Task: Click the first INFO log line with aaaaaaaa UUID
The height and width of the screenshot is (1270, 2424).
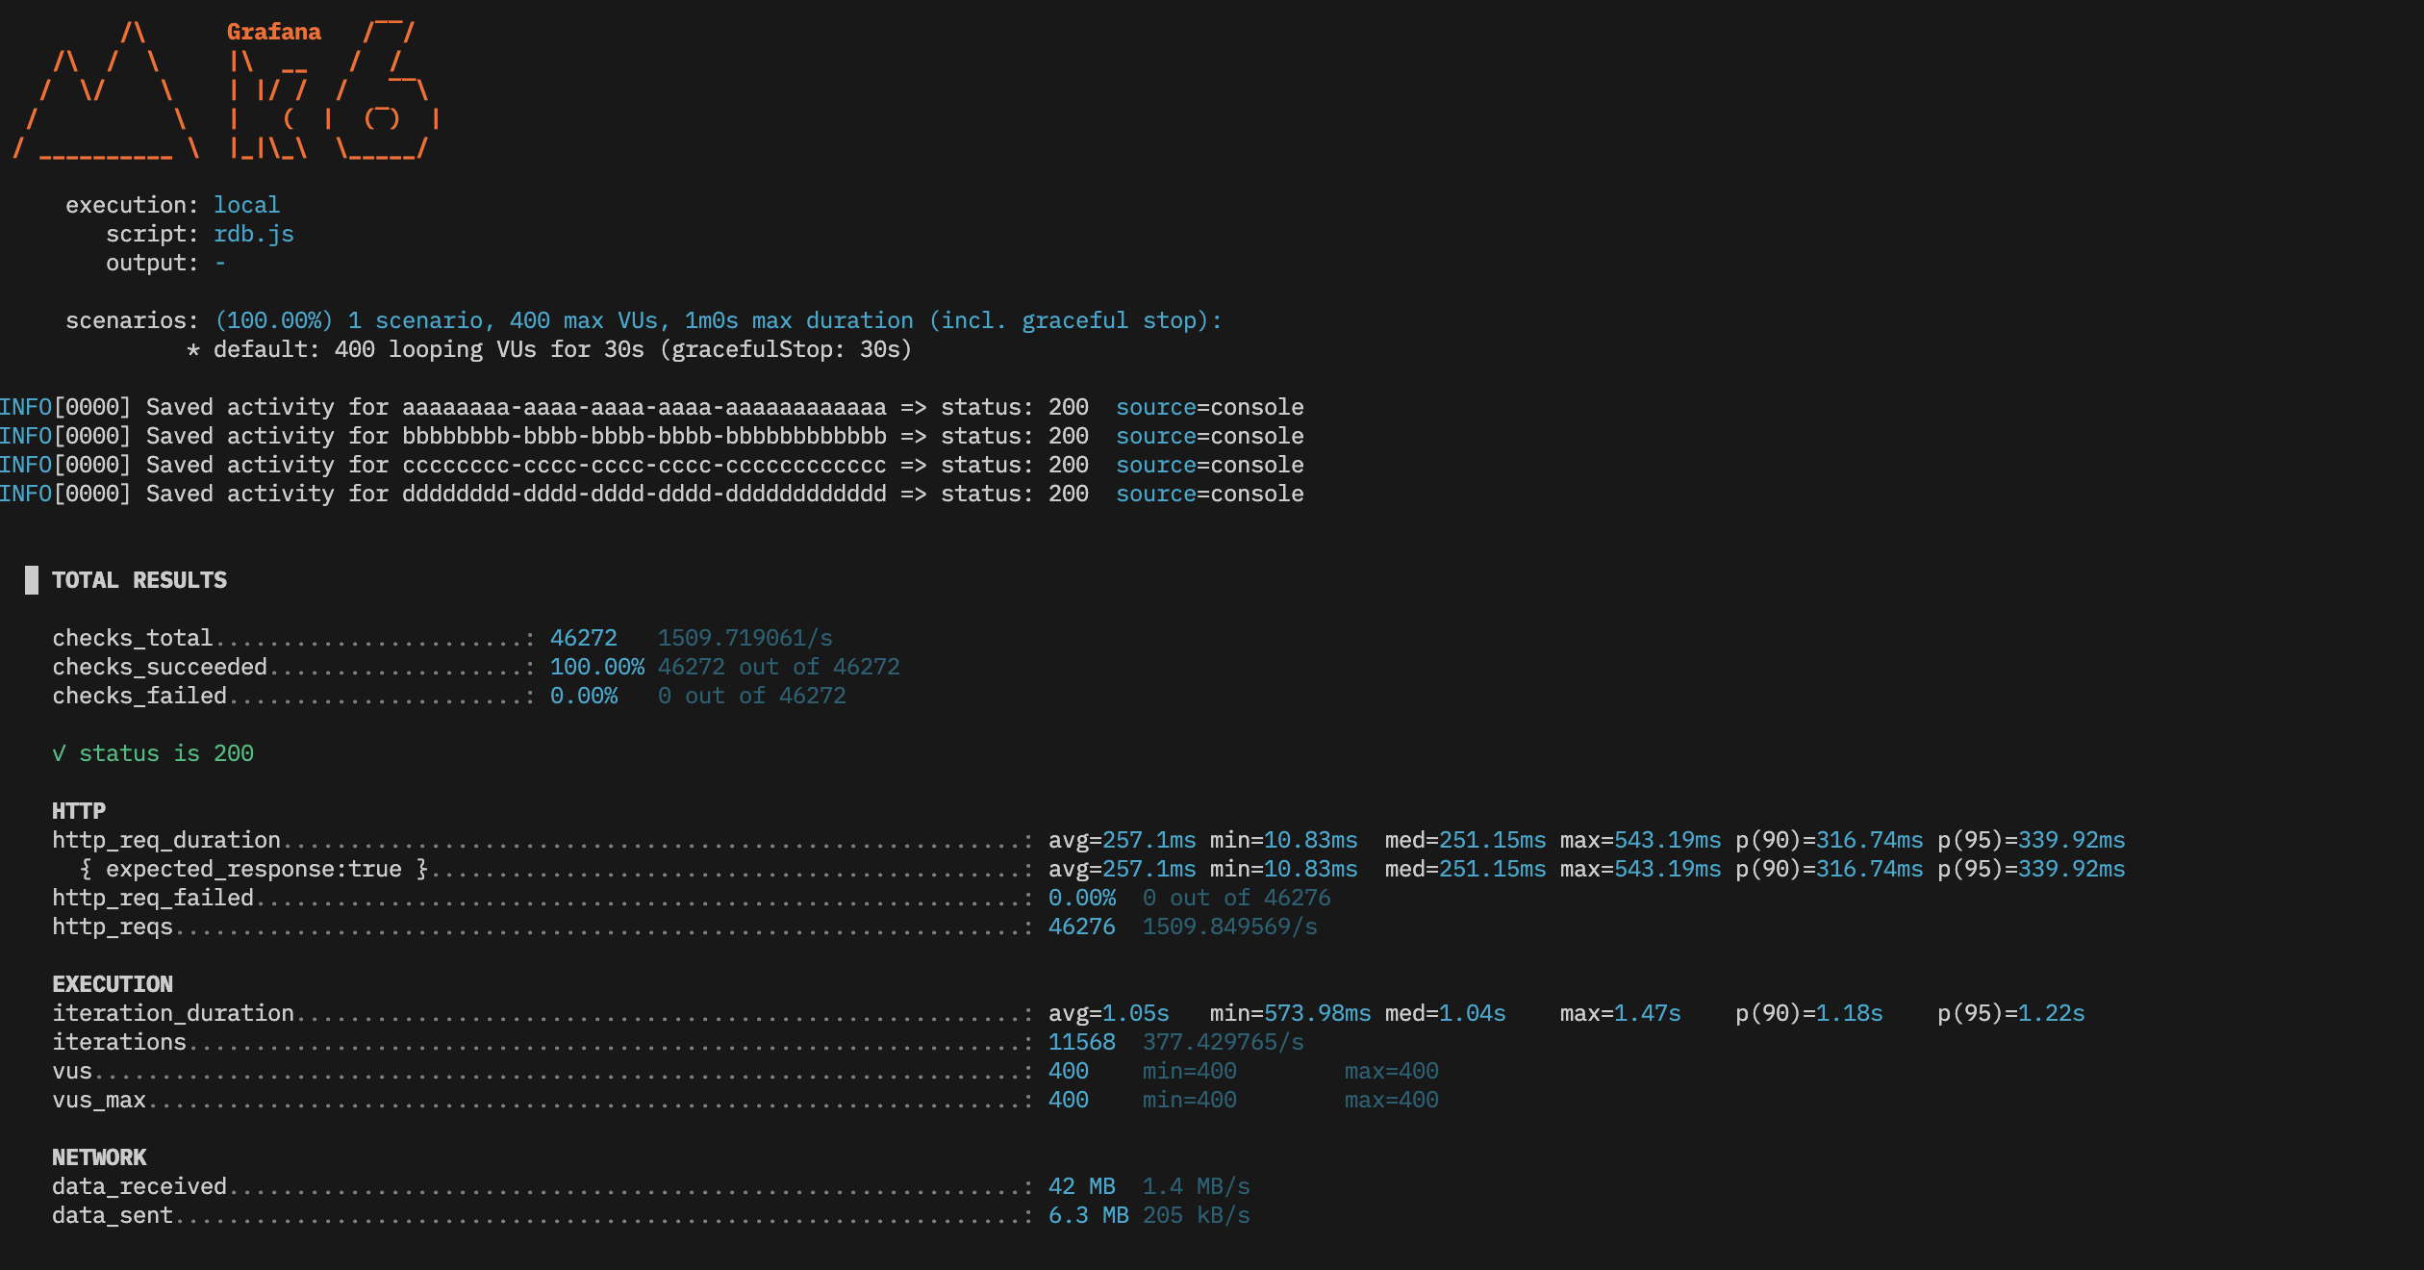Action: (652, 407)
